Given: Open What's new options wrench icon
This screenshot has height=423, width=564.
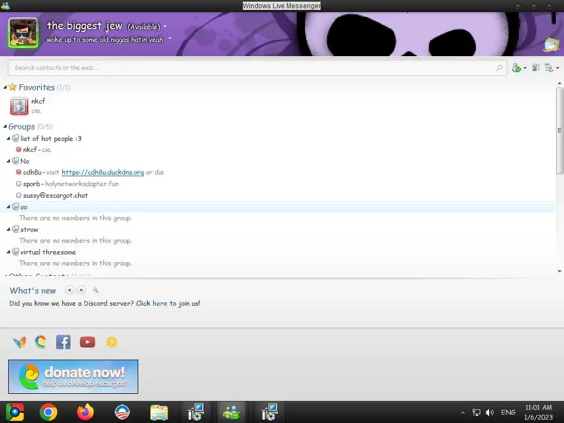Looking at the screenshot, I should tap(96, 290).
